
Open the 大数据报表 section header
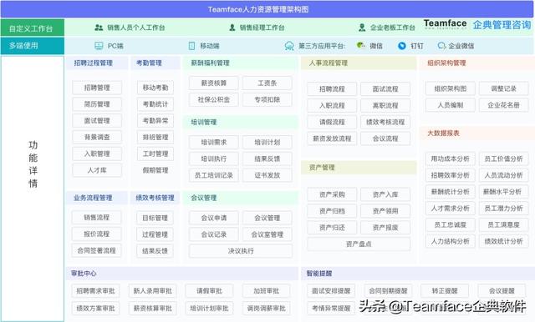476,133
